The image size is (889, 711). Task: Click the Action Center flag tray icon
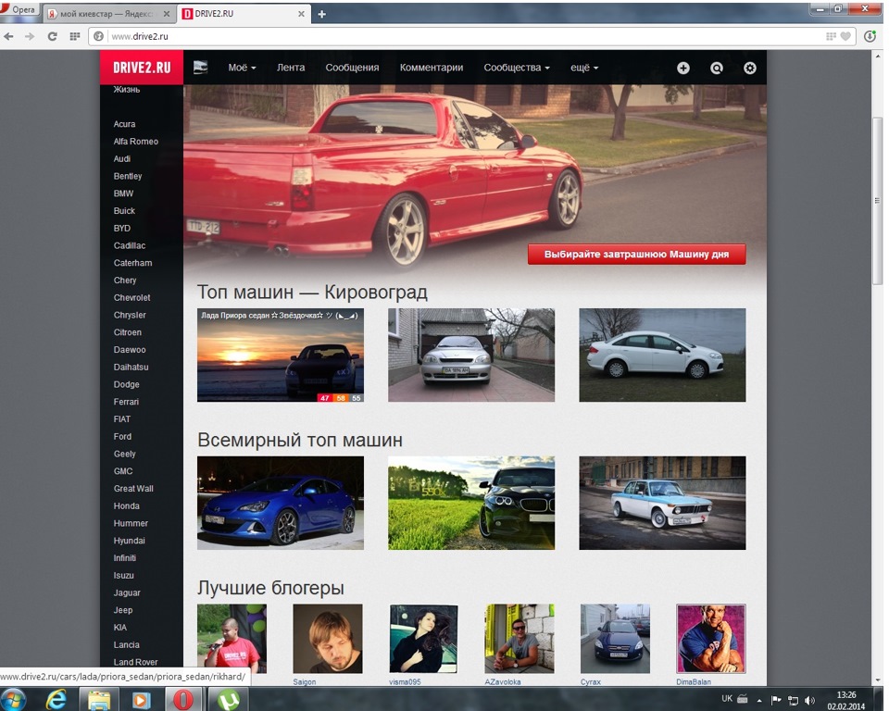[776, 700]
